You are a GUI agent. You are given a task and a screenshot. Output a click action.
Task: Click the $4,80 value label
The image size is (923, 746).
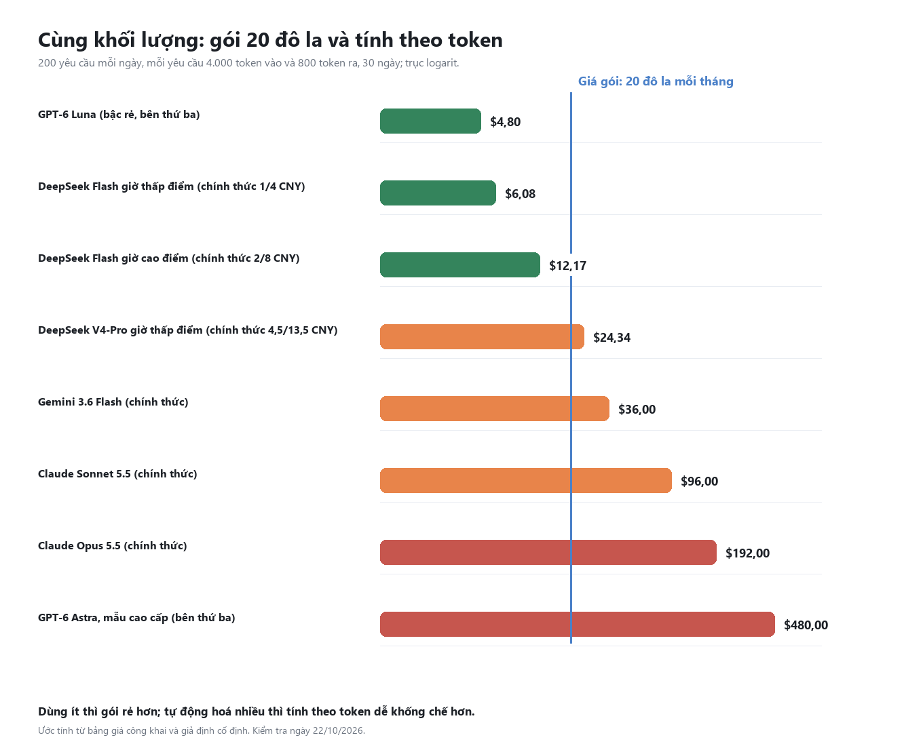pos(506,122)
